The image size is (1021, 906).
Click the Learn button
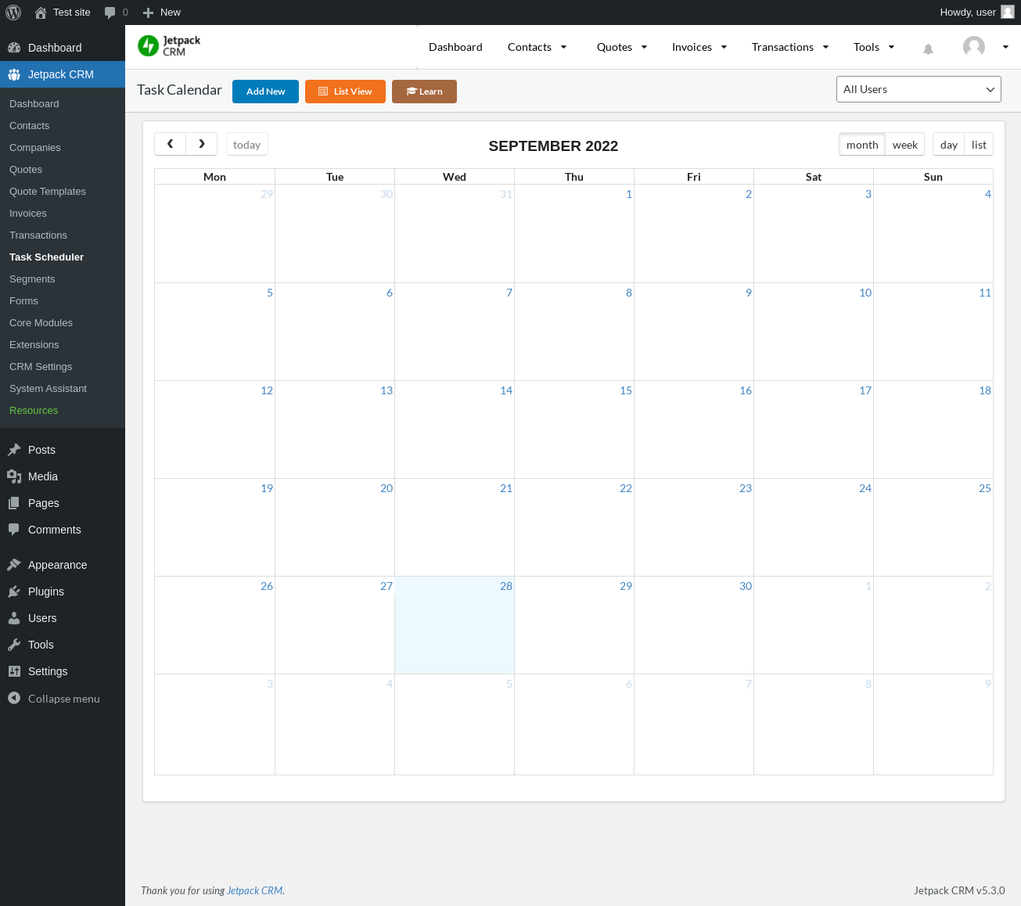point(424,92)
